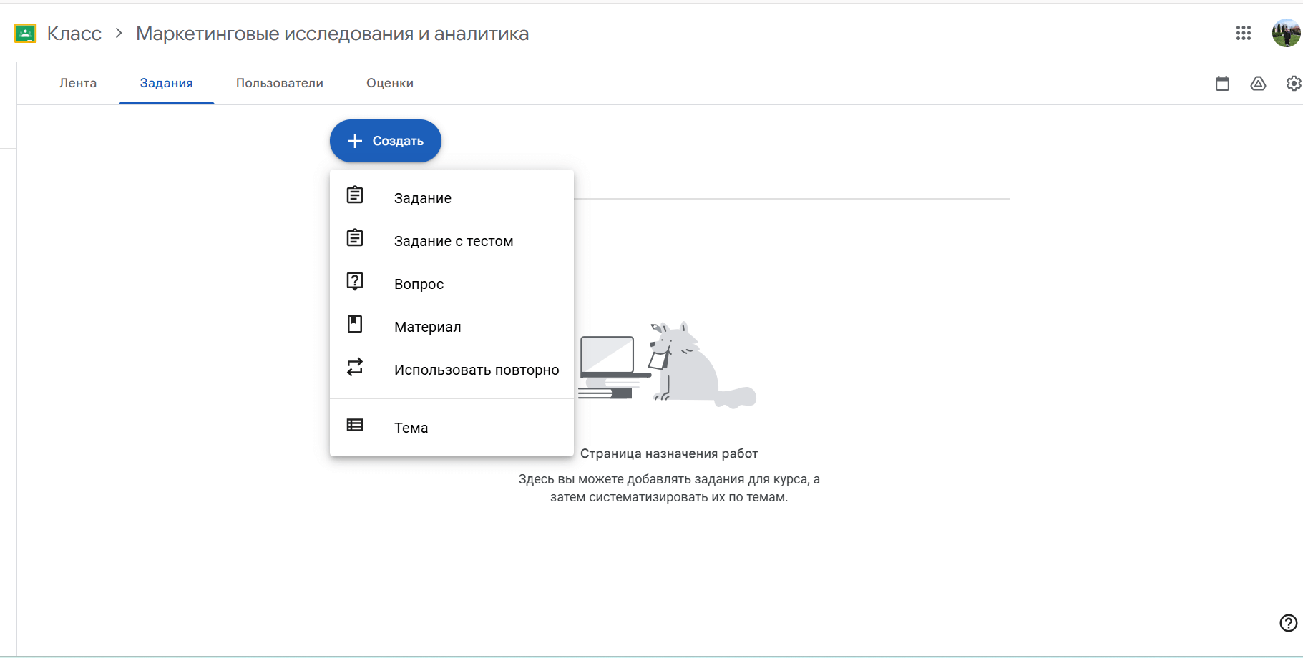The width and height of the screenshot is (1303, 658).
Task: Open the class Drive folder icon
Action: click(x=1258, y=84)
